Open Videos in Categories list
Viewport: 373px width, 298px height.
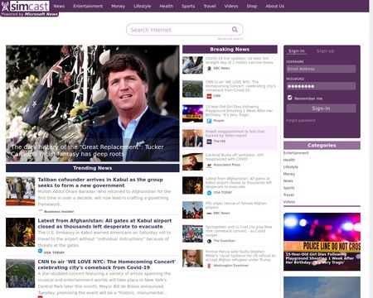(x=289, y=202)
